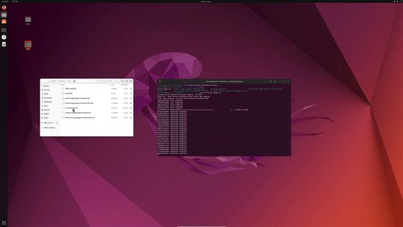Open the system status menu
This screenshot has width=403, height=227.
[397, 1]
